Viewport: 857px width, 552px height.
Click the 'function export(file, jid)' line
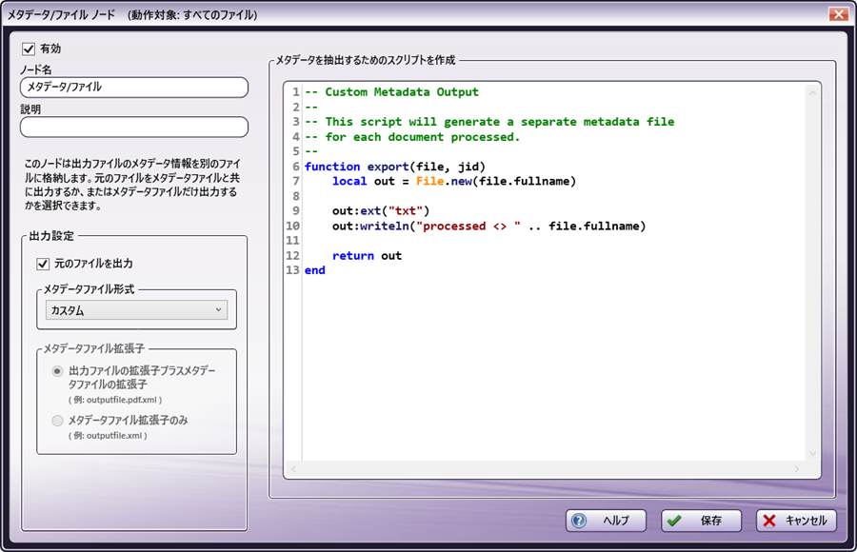coord(394,167)
